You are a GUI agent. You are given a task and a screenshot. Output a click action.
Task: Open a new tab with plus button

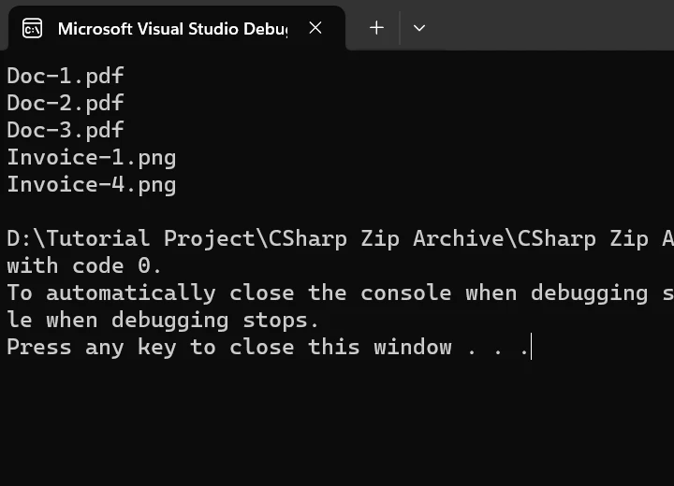point(376,28)
